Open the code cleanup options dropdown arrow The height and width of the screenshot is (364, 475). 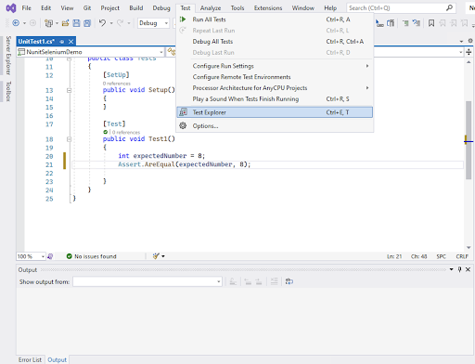click(x=163, y=256)
